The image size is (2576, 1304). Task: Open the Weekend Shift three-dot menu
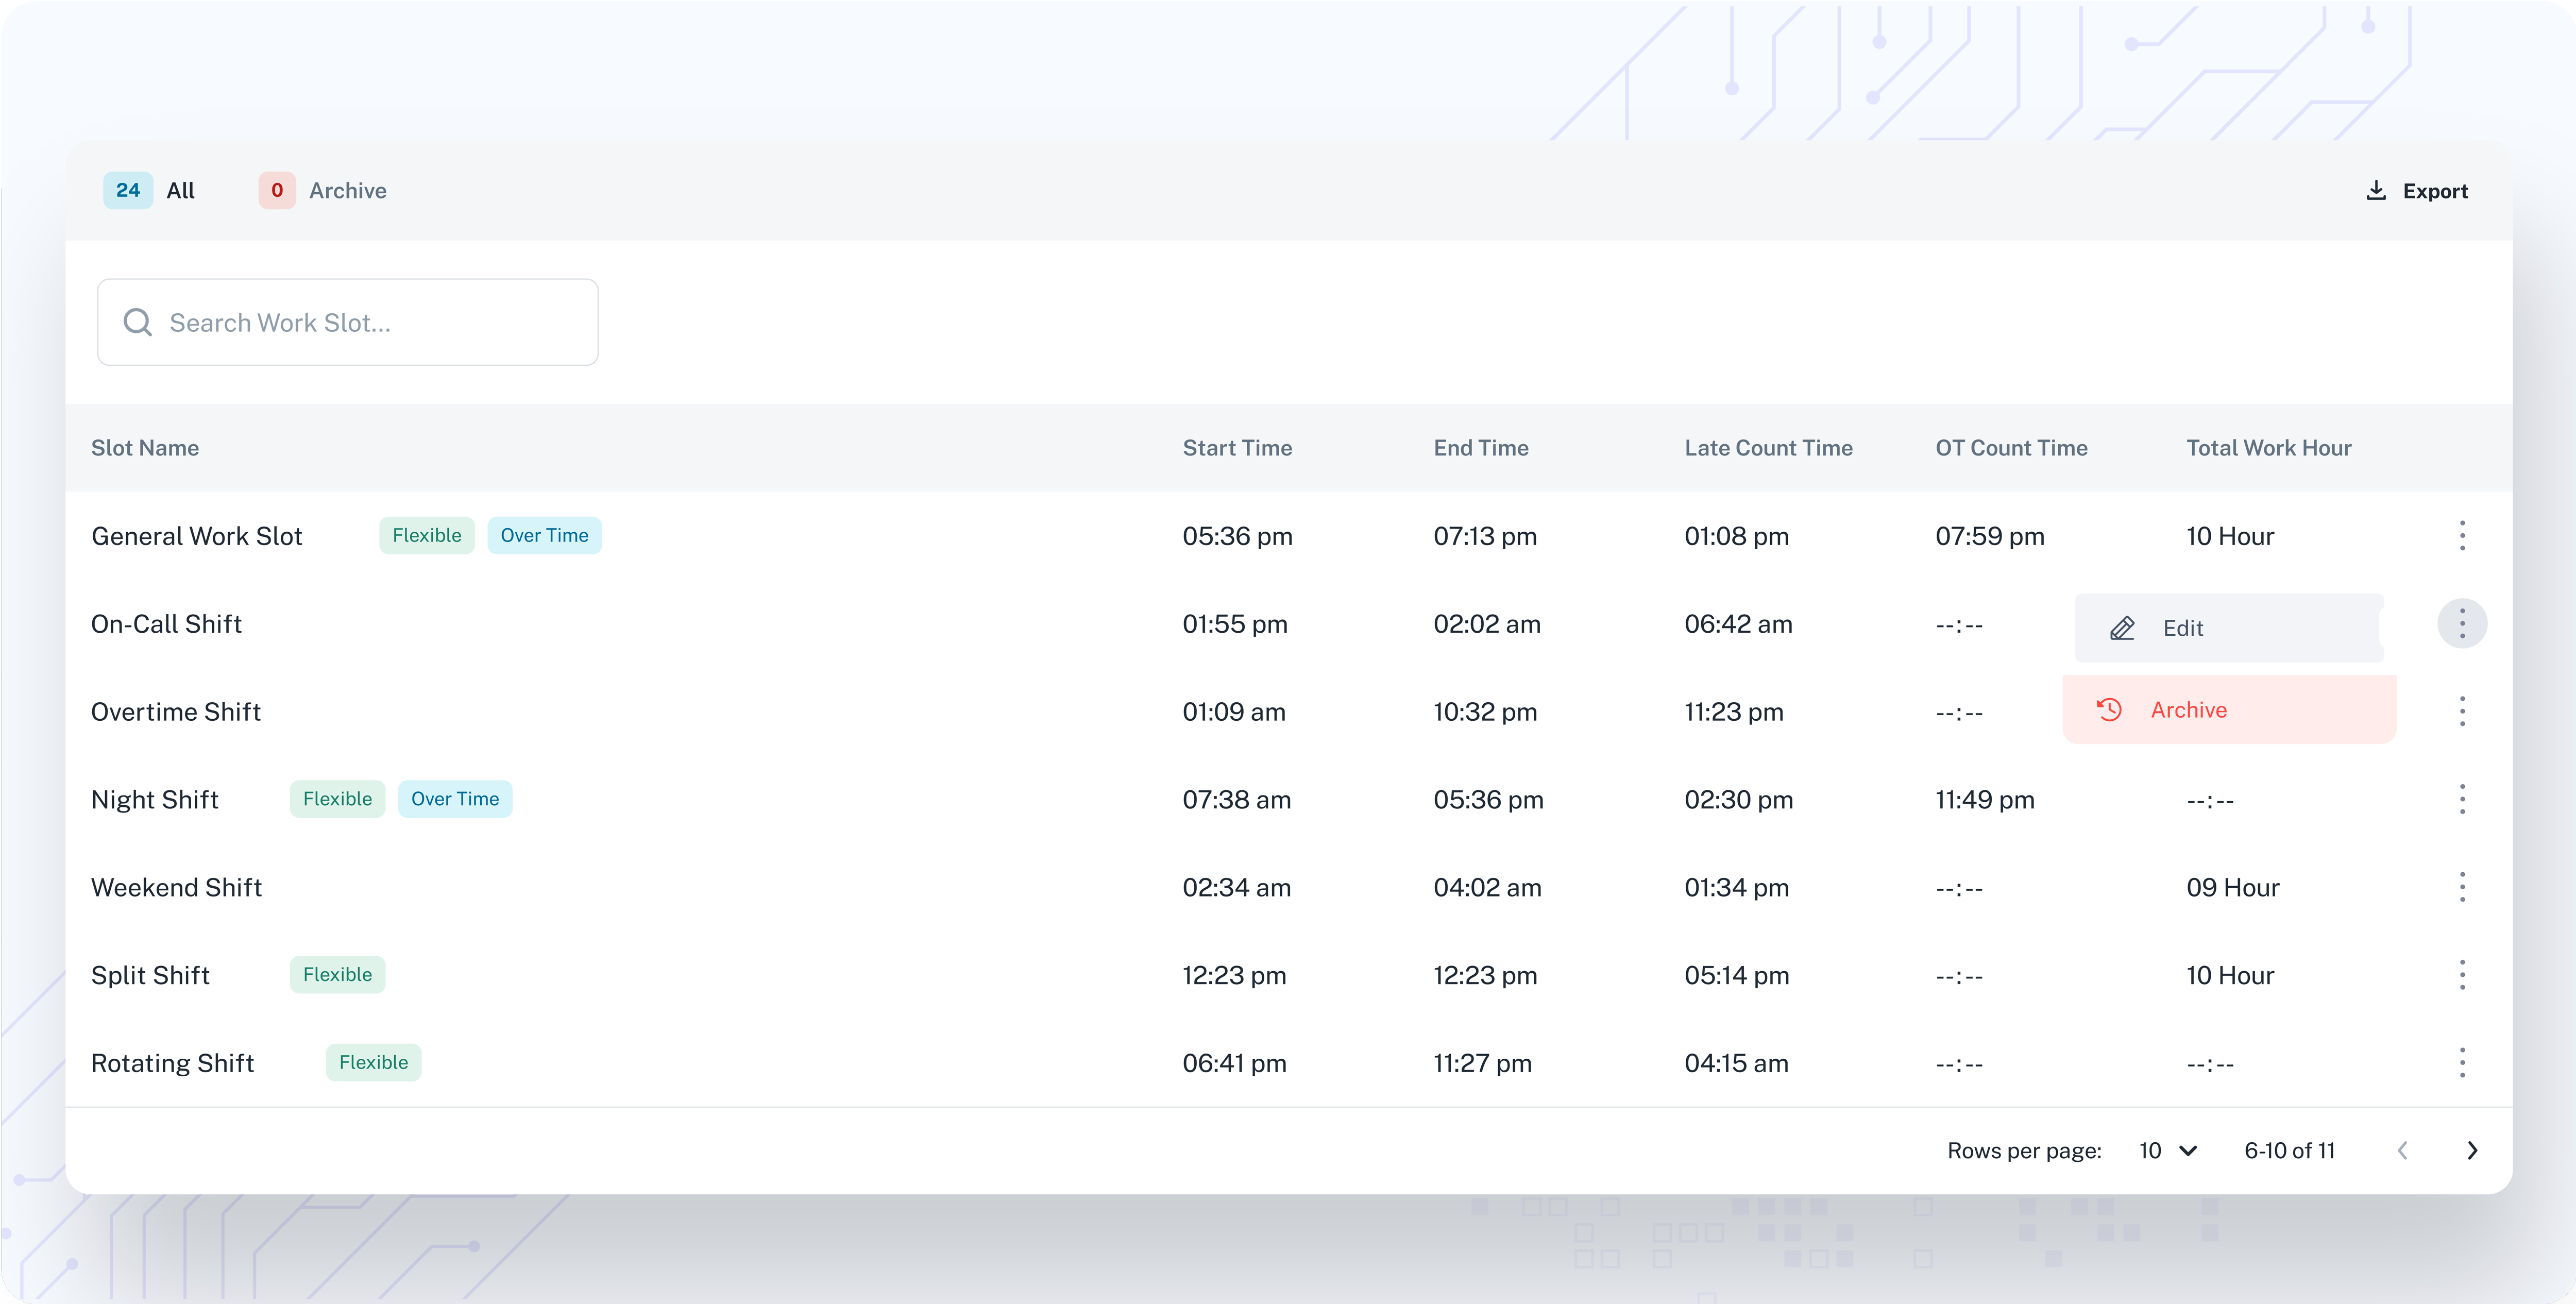[2461, 887]
